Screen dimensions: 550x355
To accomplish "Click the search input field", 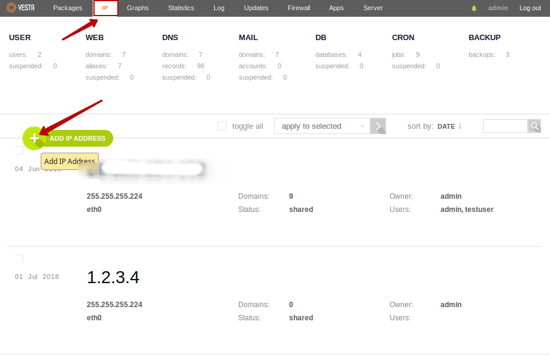I will point(505,126).
